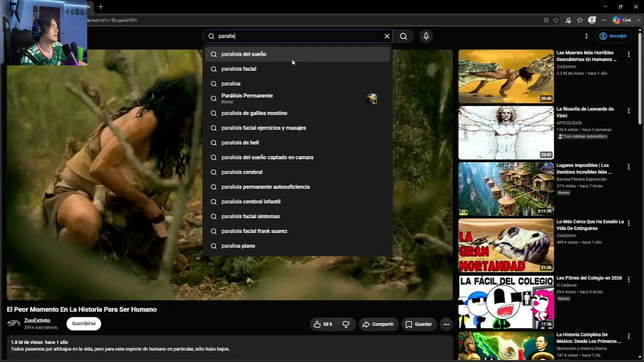Choose suggestion "paralisis facial sintomas"
The height and width of the screenshot is (362, 644).
pos(297,216)
